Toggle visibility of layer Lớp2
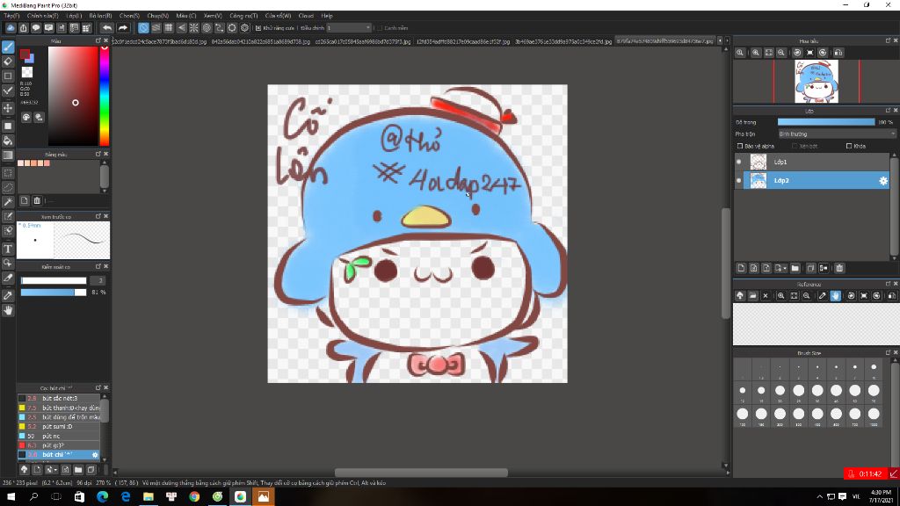Screen dimensions: 900x506 pyautogui.click(x=738, y=181)
